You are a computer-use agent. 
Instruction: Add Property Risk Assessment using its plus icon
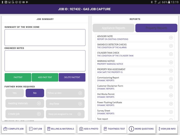(171, 71)
